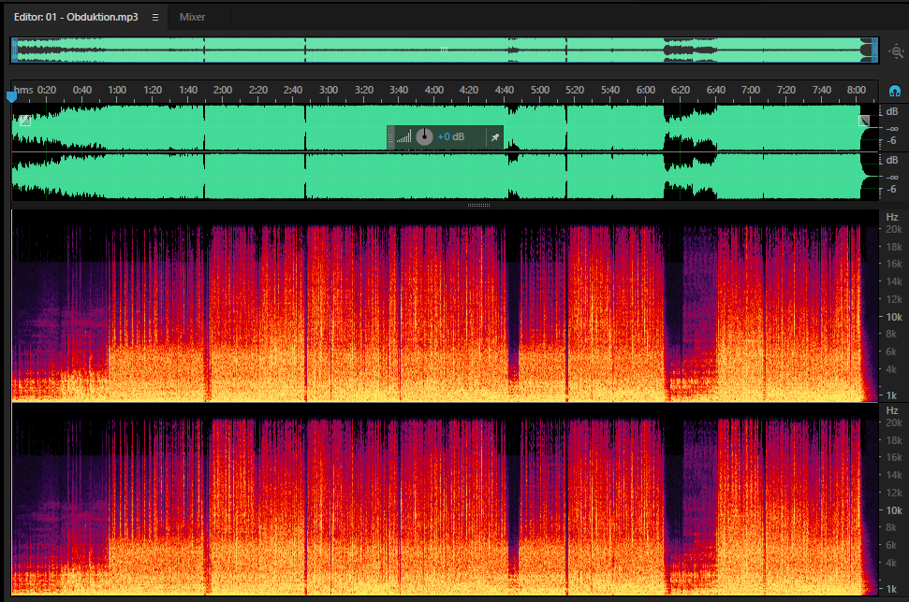Select the Editor: 01 - Obduktion.mp3 tab
909x602 pixels.
(76, 18)
